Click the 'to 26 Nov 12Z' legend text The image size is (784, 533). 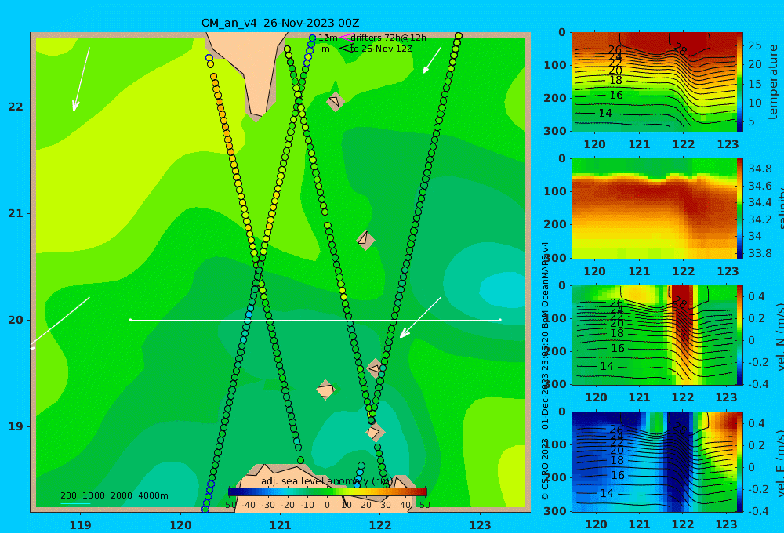tap(381, 49)
